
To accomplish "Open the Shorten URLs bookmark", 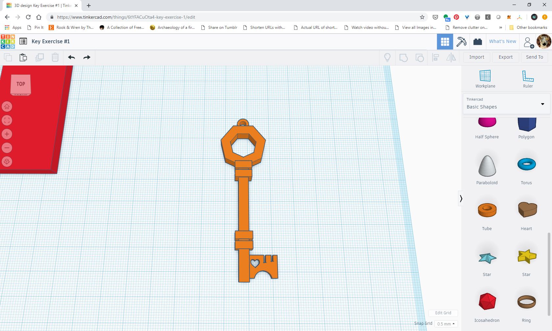I will pyautogui.click(x=265, y=28).
